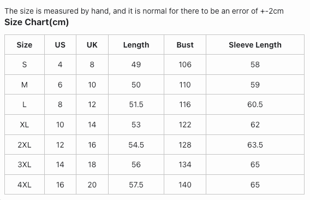The width and height of the screenshot is (310, 200).
Task: Select the 3XL size row label
Action: click(25, 164)
